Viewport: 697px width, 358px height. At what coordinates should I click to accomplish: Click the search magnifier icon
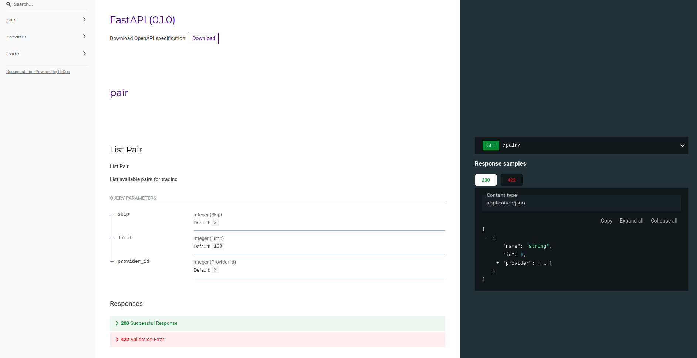[9, 4]
